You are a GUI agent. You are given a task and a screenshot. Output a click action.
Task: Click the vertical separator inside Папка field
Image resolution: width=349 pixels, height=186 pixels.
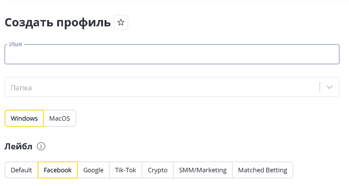click(320, 87)
